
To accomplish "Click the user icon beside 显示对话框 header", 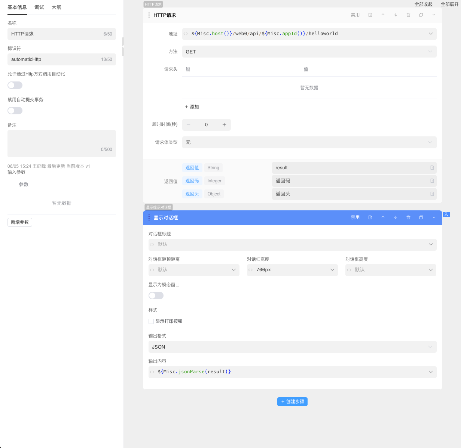I will tap(446, 214).
